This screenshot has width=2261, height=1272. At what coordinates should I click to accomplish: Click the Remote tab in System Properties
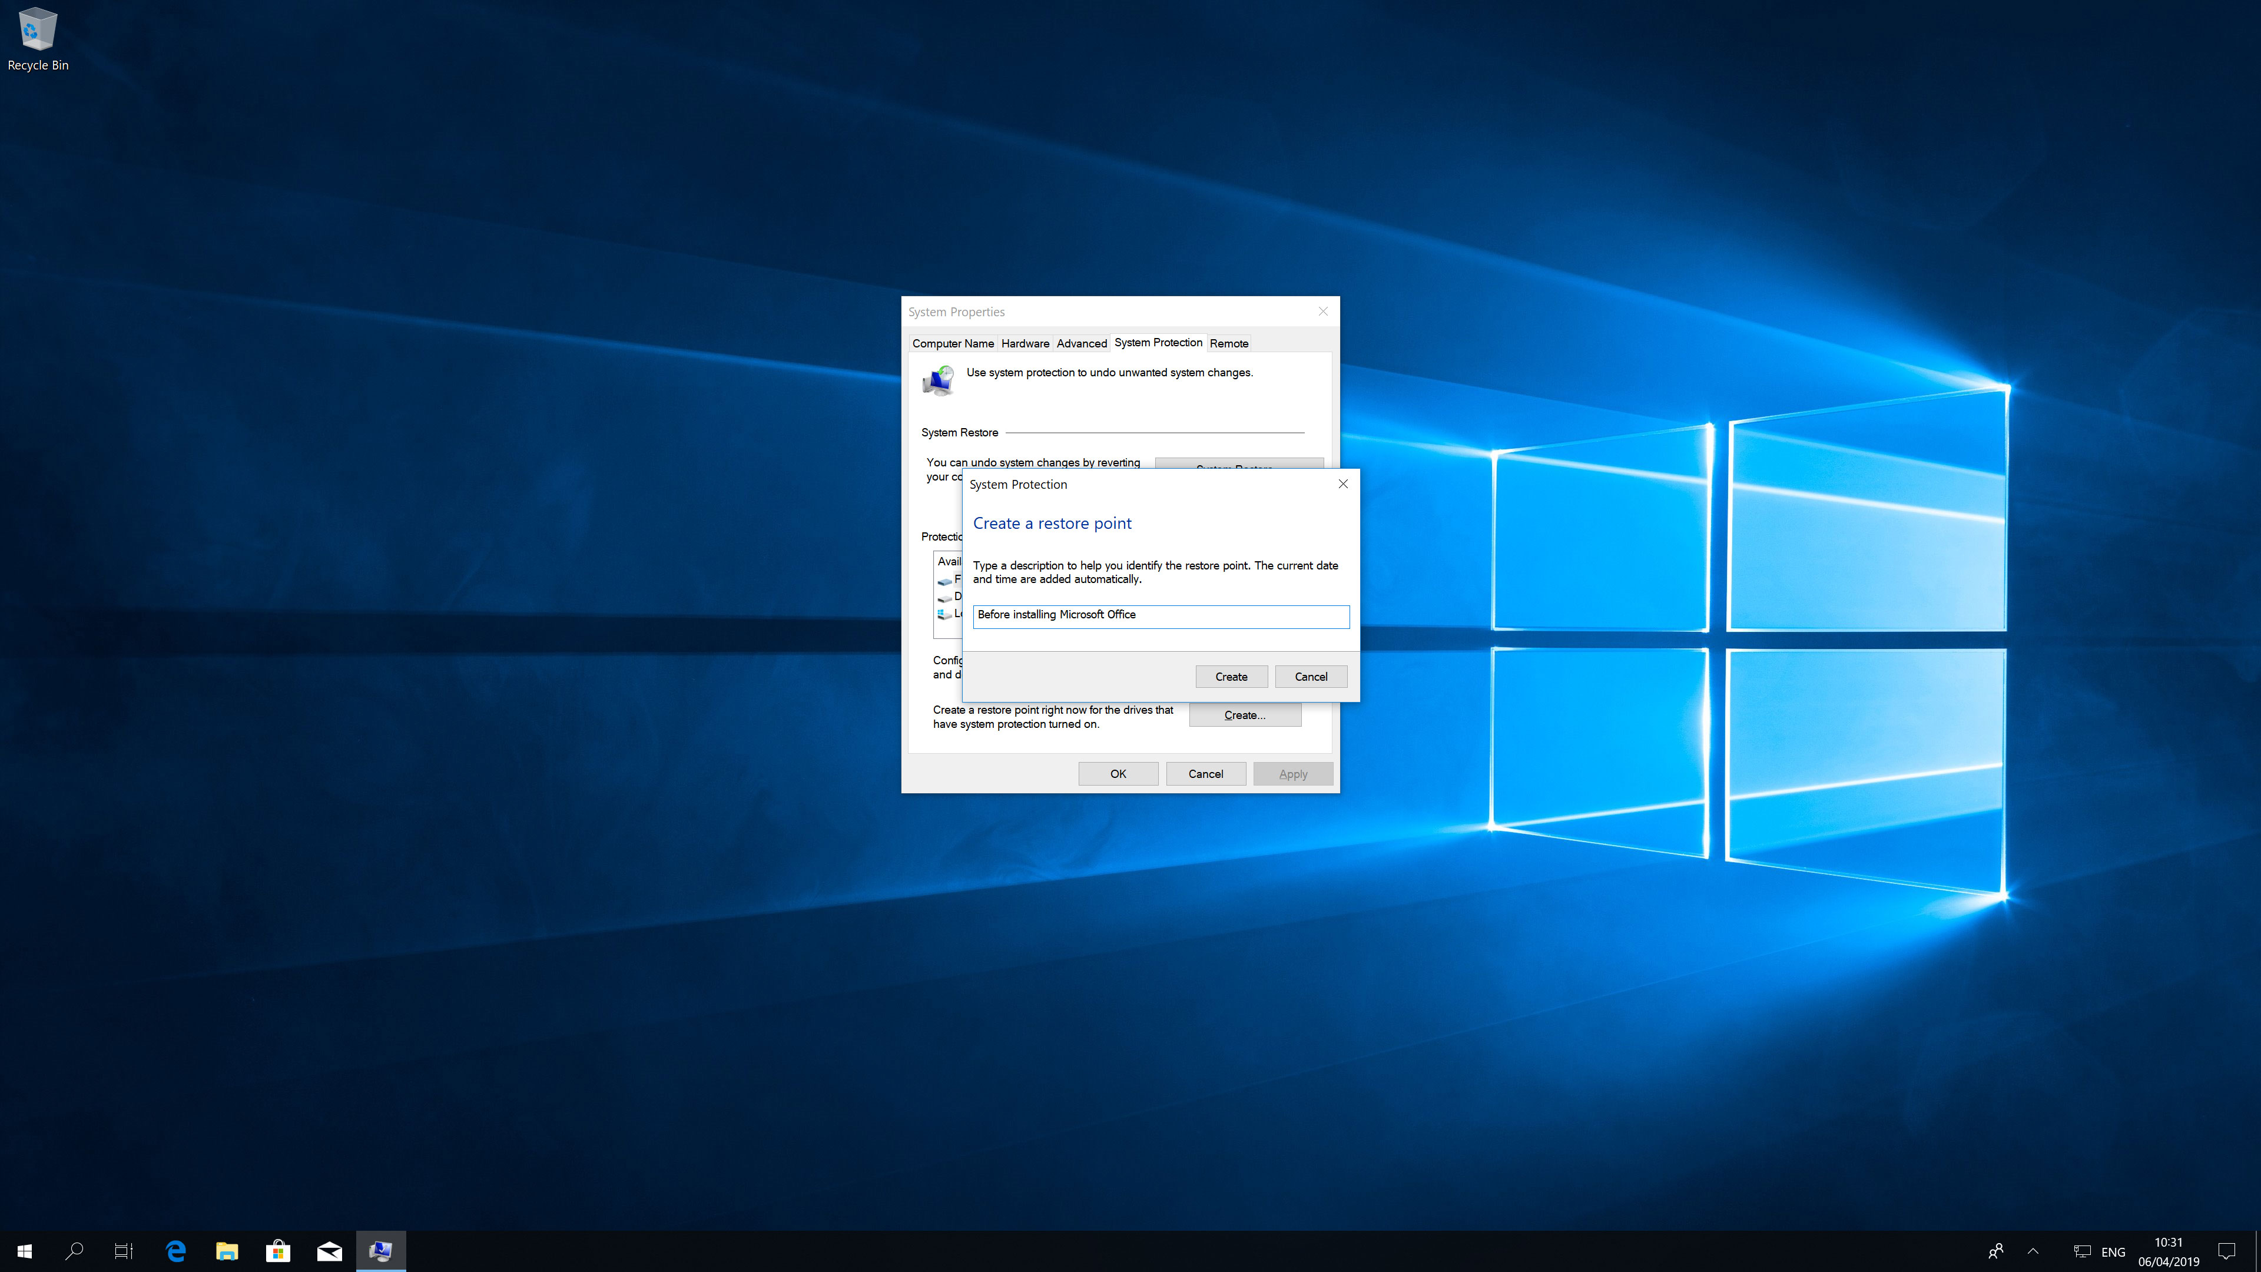tap(1228, 343)
